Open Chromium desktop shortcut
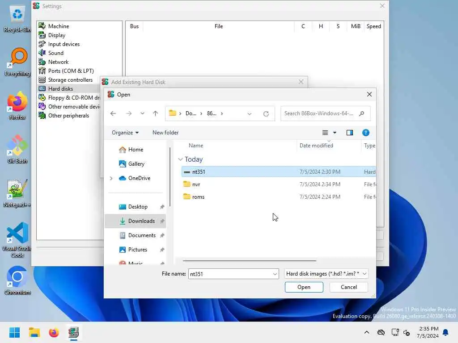The image size is (458, 343). tap(17, 280)
